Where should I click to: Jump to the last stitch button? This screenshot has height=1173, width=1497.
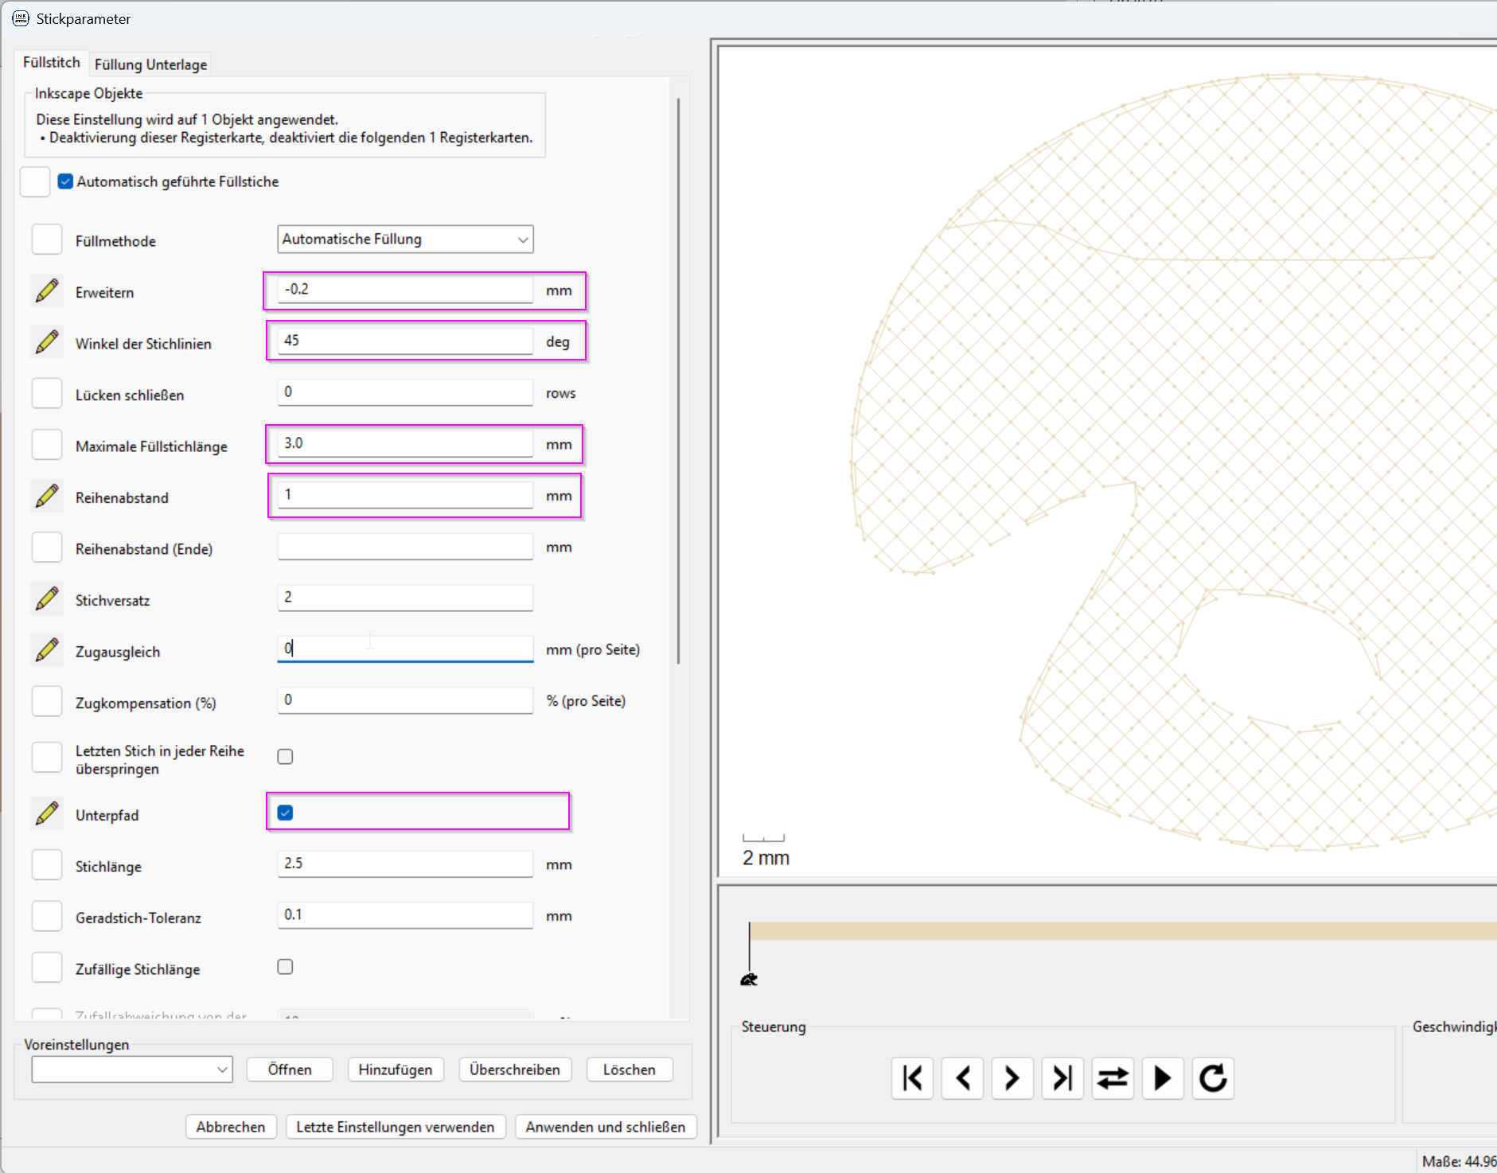1062,1078
